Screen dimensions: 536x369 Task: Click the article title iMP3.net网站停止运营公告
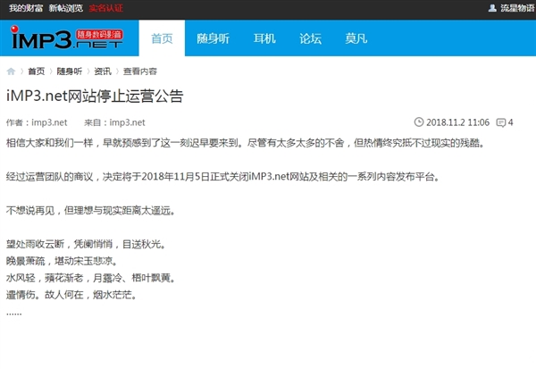95,96
